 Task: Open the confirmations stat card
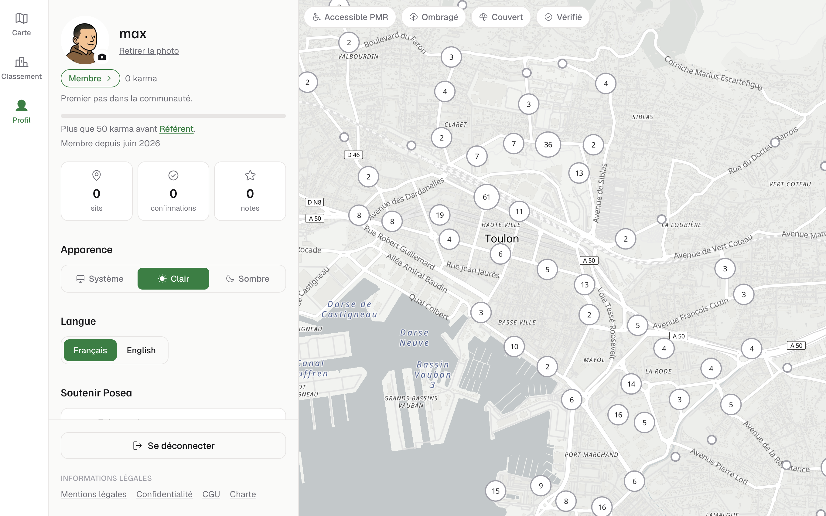click(x=173, y=191)
